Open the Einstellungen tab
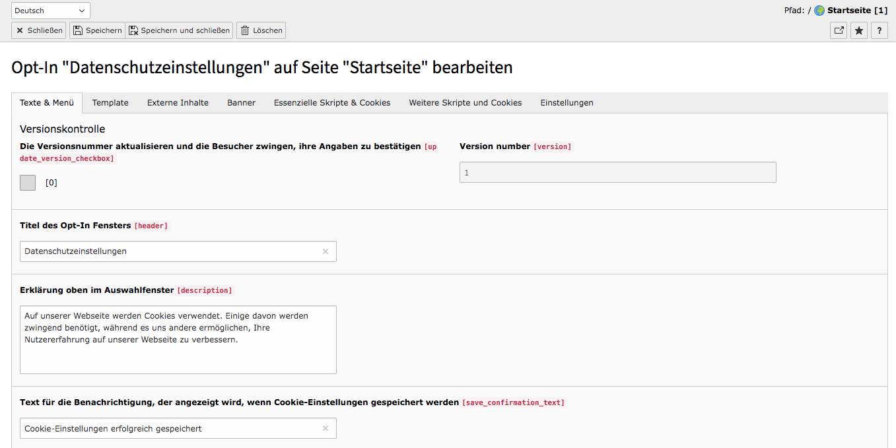Image resolution: width=896 pixels, height=448 pixels. pyautogui.click(x=567, y=103)
